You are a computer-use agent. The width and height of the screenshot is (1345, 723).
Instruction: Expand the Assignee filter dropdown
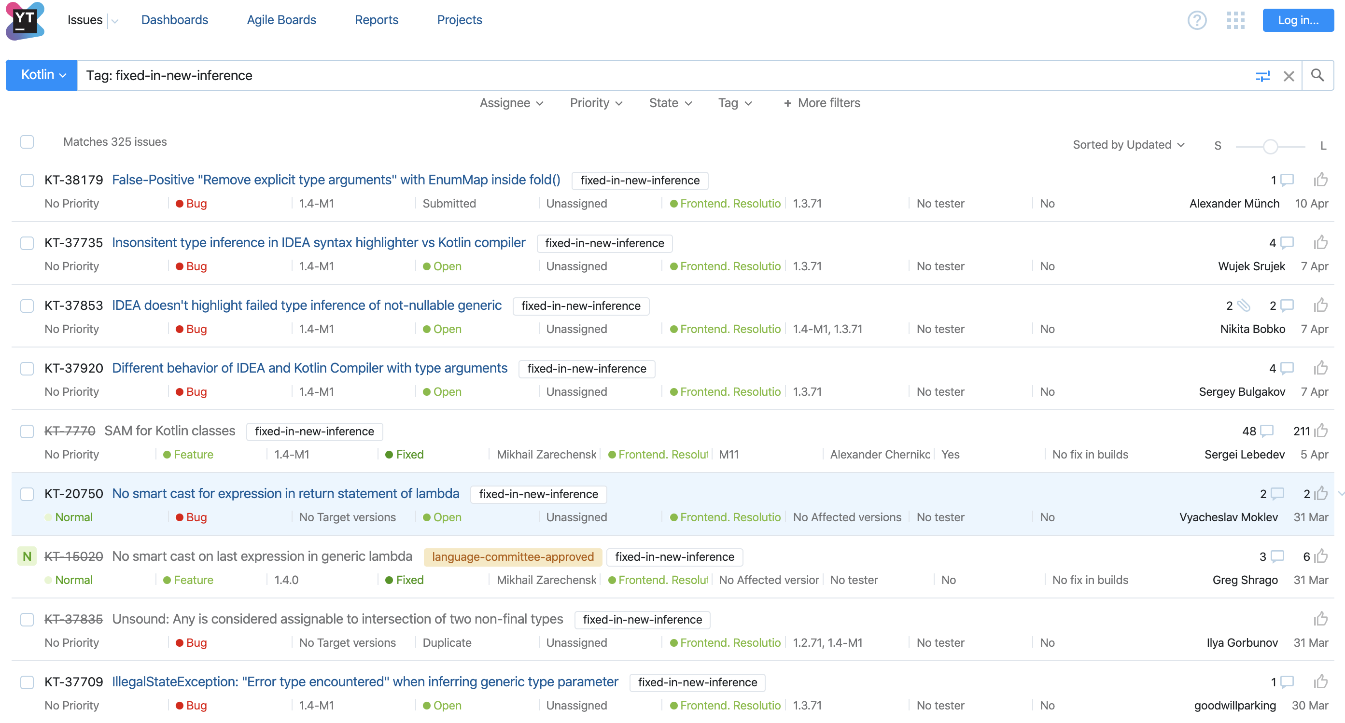coord(511,103)
